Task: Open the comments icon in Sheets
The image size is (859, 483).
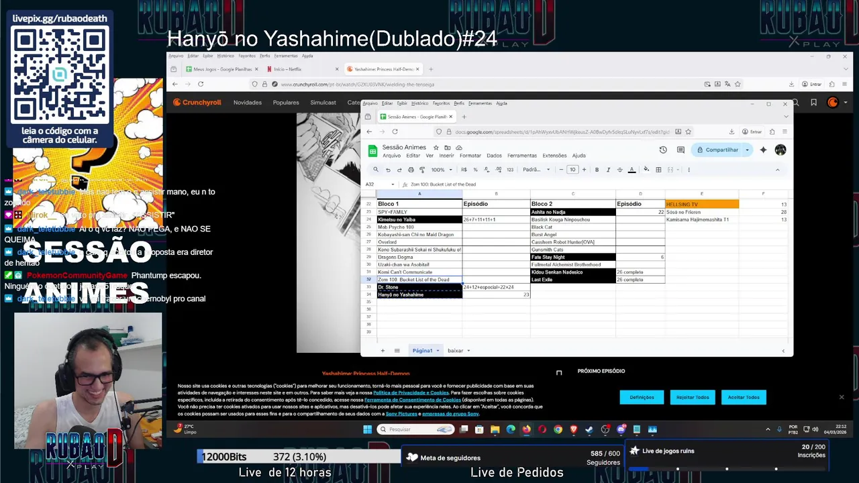Action: (x=680, y=150)
